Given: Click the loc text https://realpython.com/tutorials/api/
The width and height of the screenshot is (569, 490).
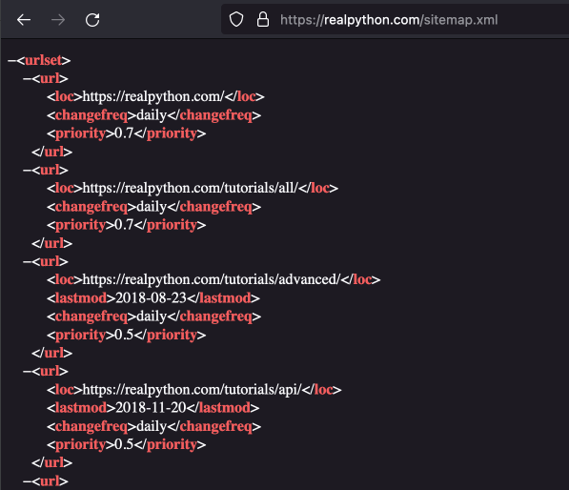Looking at the screenshot, I should (192, 390).
